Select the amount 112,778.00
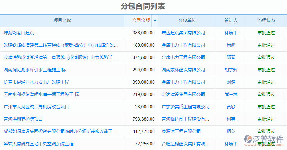Viewport: 287px width, 150px height. coord(144,131)
